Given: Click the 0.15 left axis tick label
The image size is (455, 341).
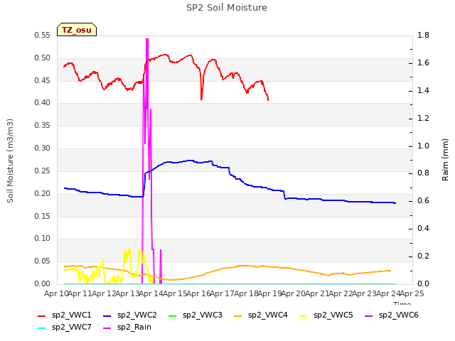Looking at the screenshot, I should pos(43,216).
